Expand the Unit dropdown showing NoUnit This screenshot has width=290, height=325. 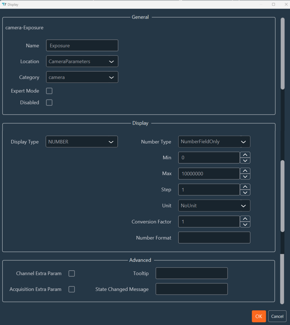coord(214,206)
